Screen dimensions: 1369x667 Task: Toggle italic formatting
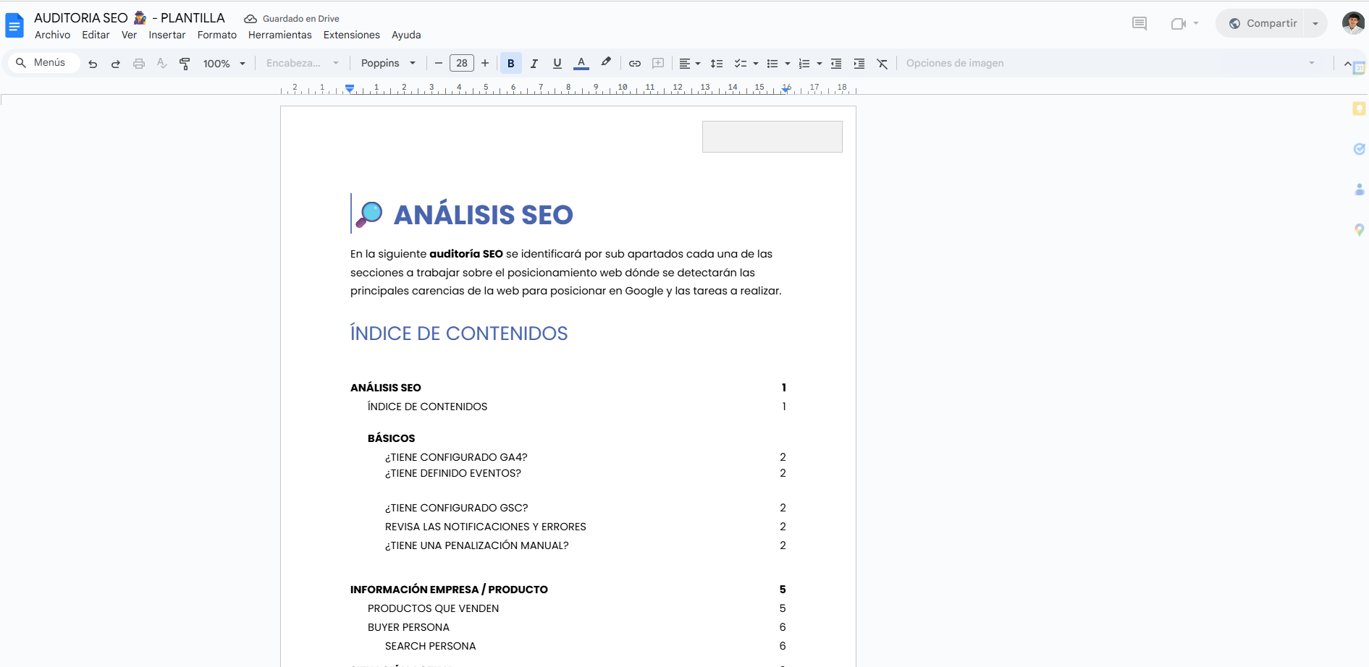(x=534, y=64)
